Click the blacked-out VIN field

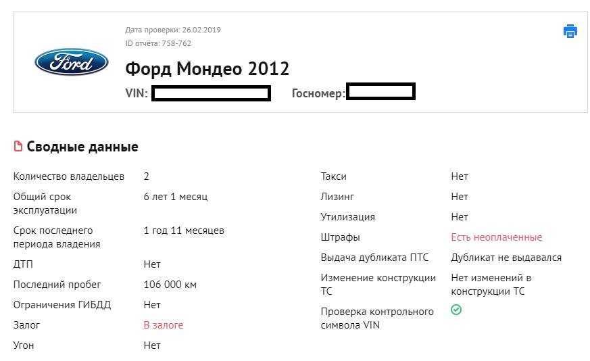click(x=211, y=93)
